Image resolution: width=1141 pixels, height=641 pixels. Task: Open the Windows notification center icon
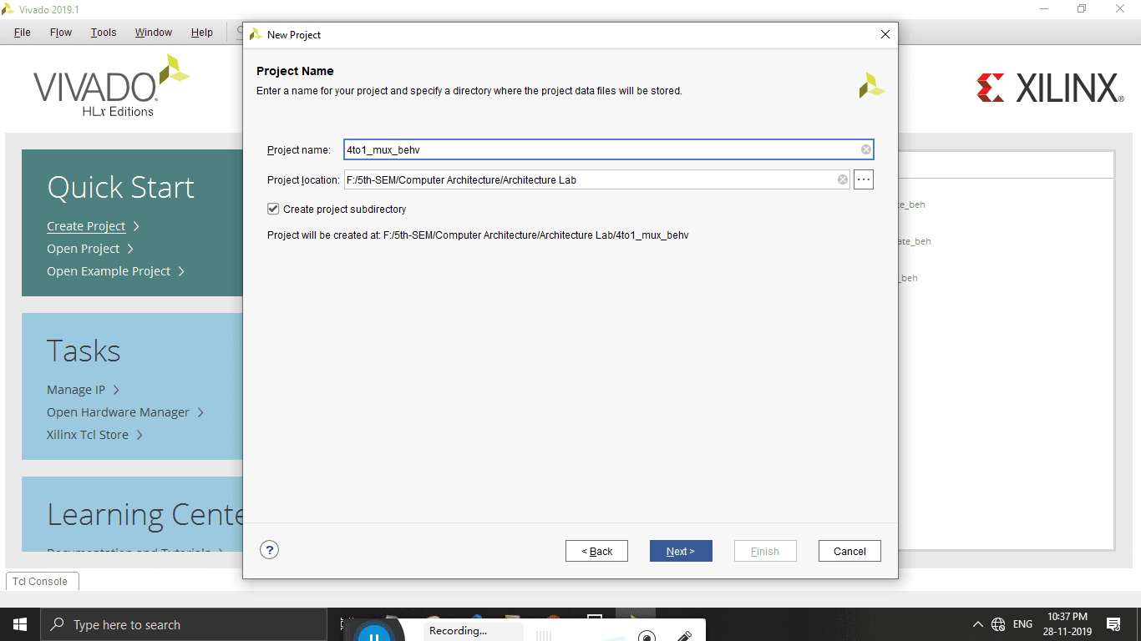coord(1113,624)
